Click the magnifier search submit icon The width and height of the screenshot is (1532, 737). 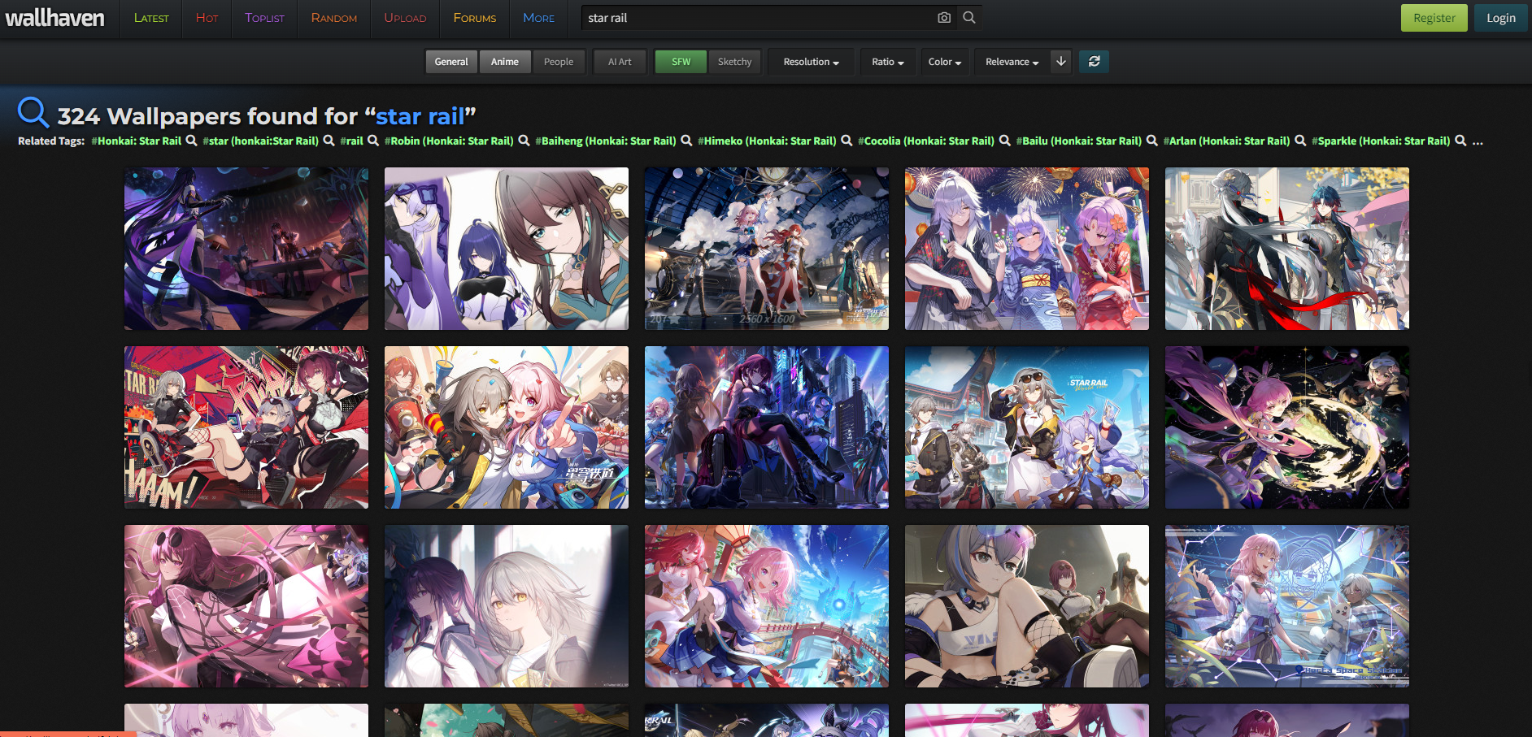969,18
